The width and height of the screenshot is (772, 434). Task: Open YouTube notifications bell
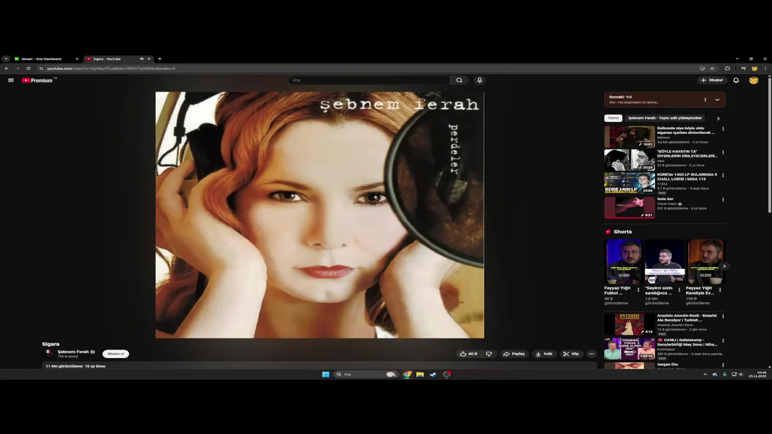coord(736,80)
